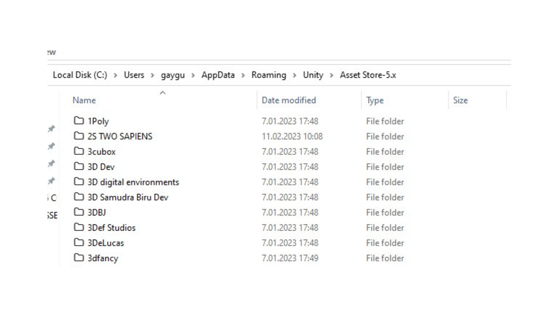Sort by the Type column header

tap(375, 100)
